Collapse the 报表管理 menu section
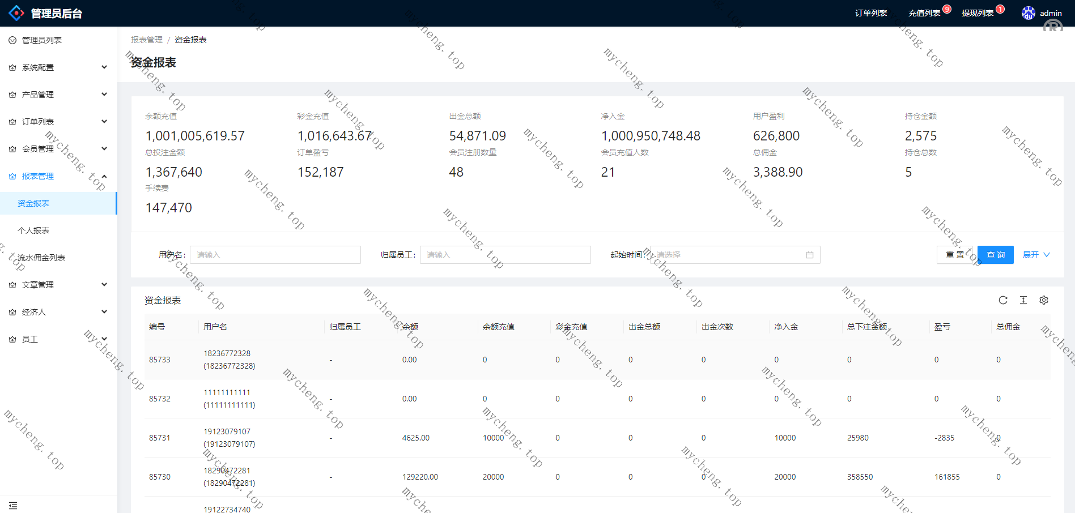Viewport: 1075px width, 513px height. (x=58, y=176)
